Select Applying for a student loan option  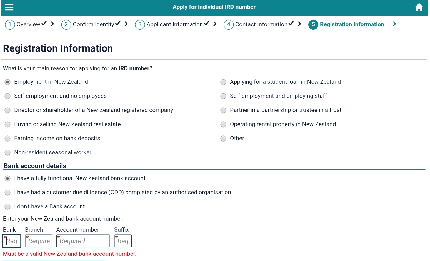(223, 82)
